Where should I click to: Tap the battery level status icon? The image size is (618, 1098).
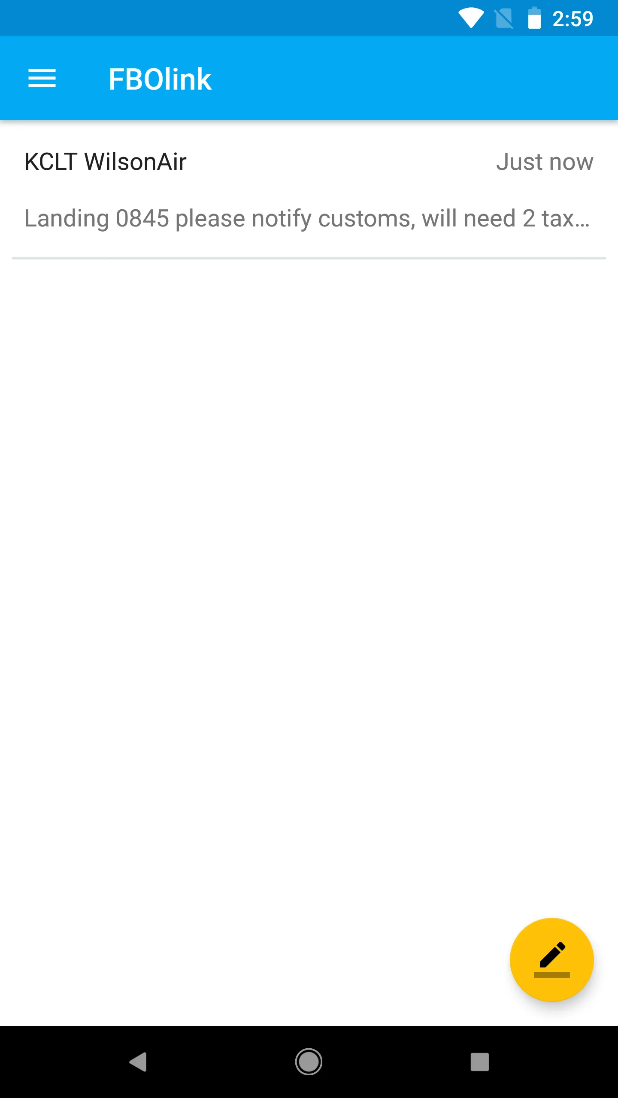(534, 18)
